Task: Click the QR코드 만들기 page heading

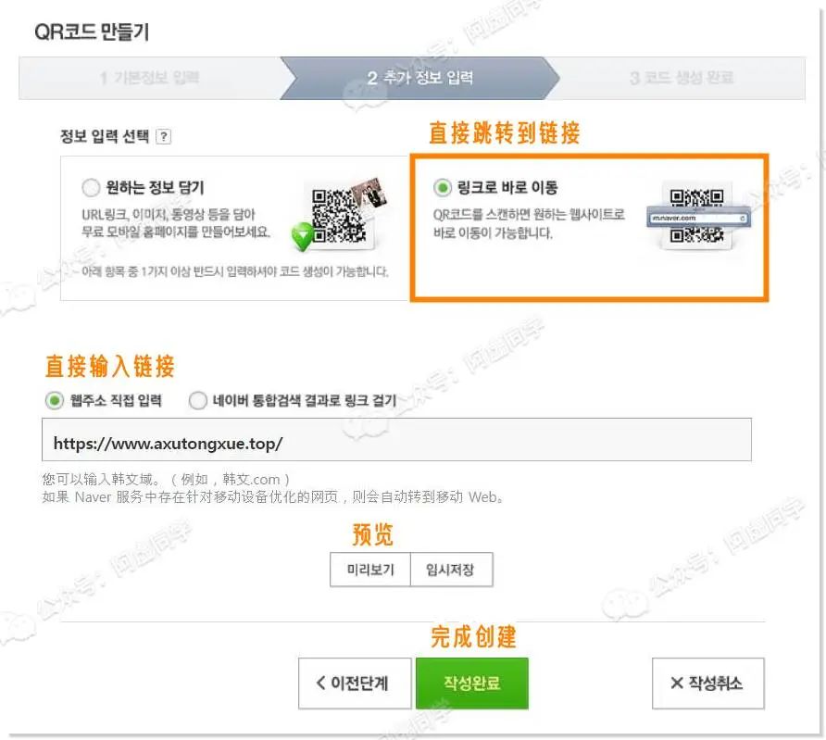Action: 92,32
